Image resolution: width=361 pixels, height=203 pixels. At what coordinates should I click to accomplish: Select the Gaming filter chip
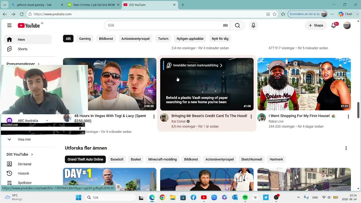coord(85,39)
